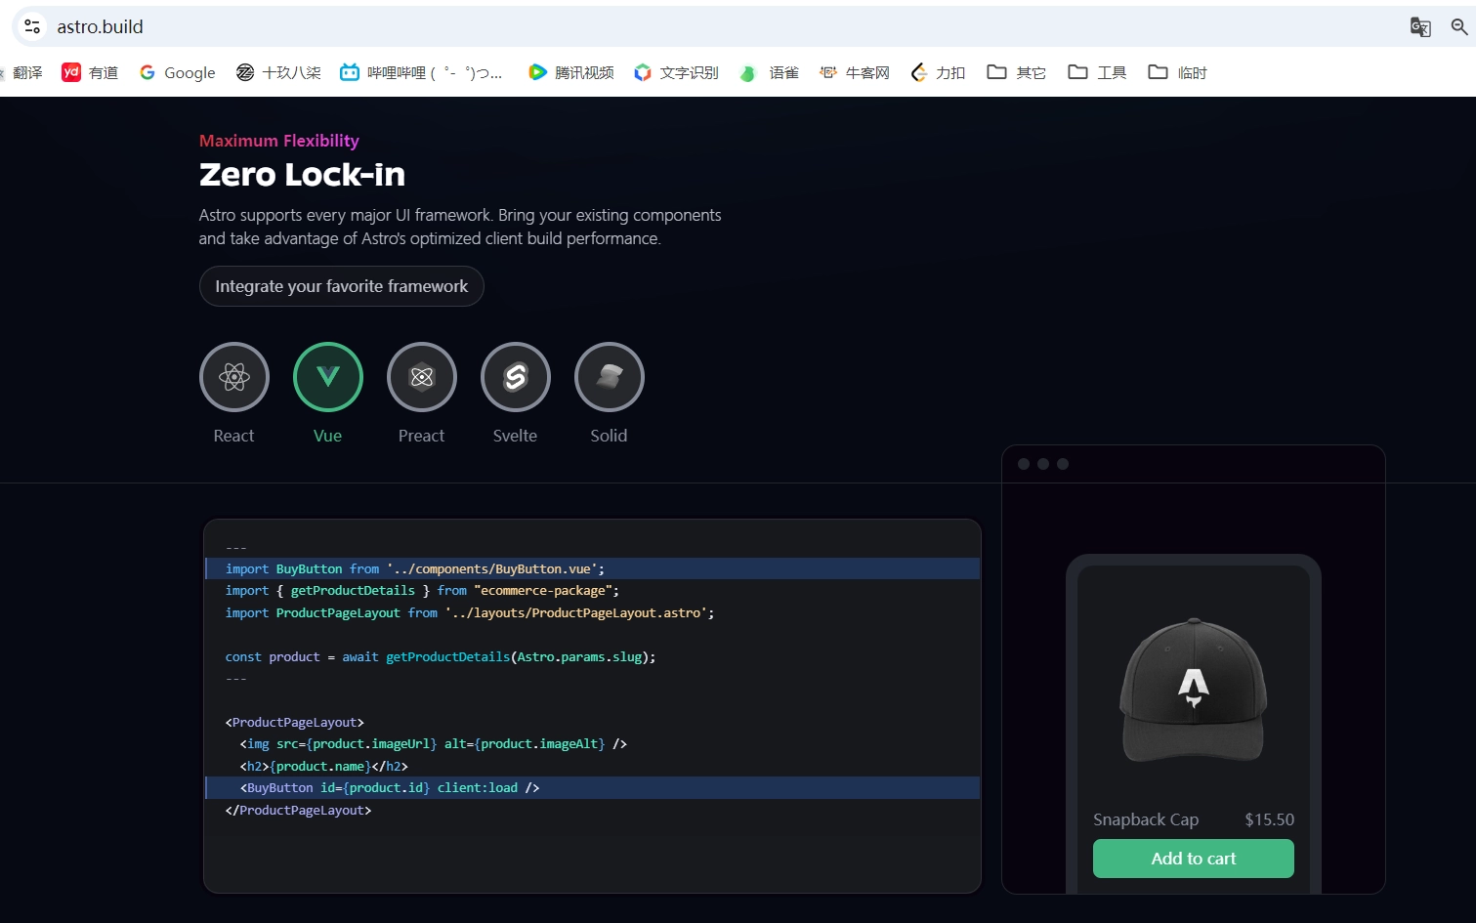This screenshot has width=1476, height=923.
Task: Open the Google bookmark
Action: tap(178, 72)
